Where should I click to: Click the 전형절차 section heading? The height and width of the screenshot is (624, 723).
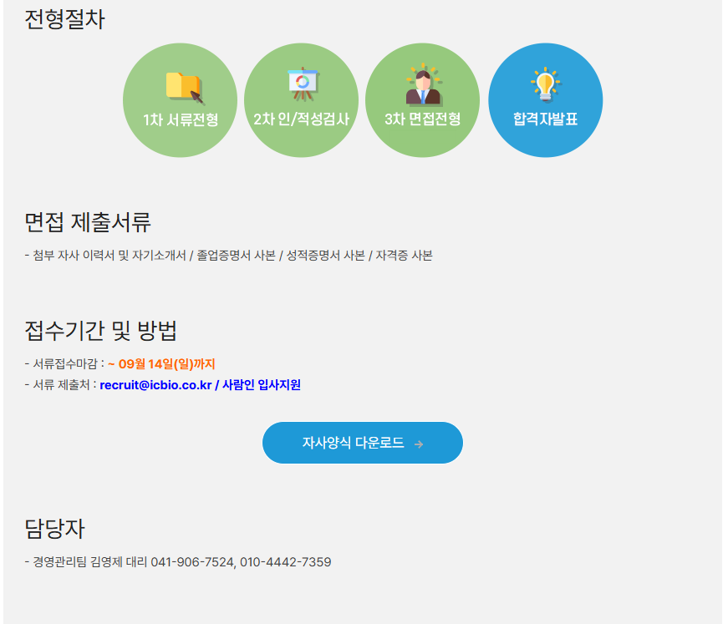64,19
